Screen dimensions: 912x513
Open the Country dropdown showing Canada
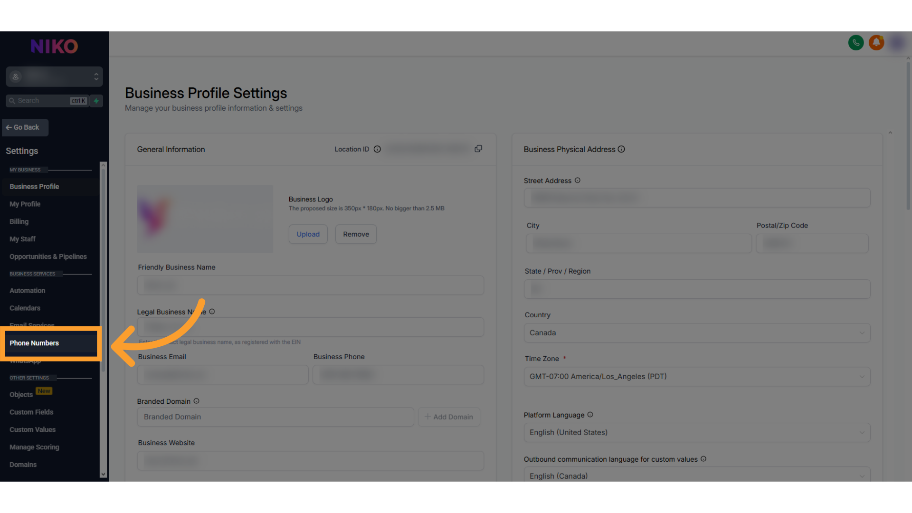[x=697, y=333]
